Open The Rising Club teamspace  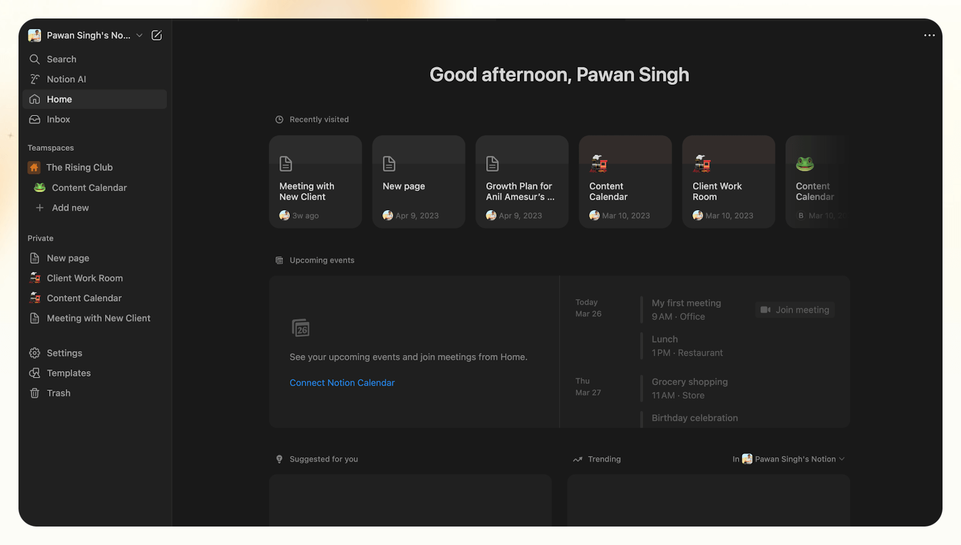click(x=95, y=167)
